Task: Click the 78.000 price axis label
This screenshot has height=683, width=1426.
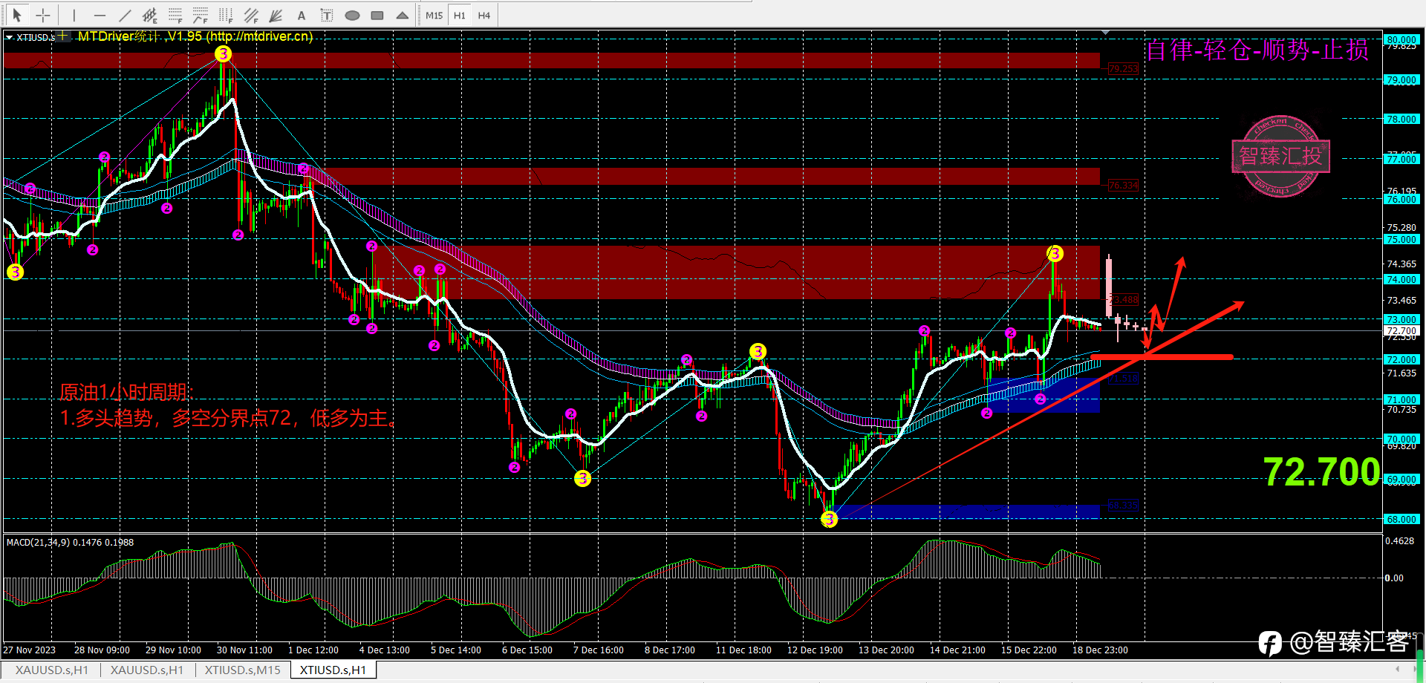Action: 1401,119
